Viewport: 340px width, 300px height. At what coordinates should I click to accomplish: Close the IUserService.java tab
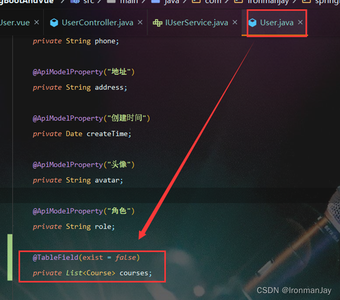[235, 22]
